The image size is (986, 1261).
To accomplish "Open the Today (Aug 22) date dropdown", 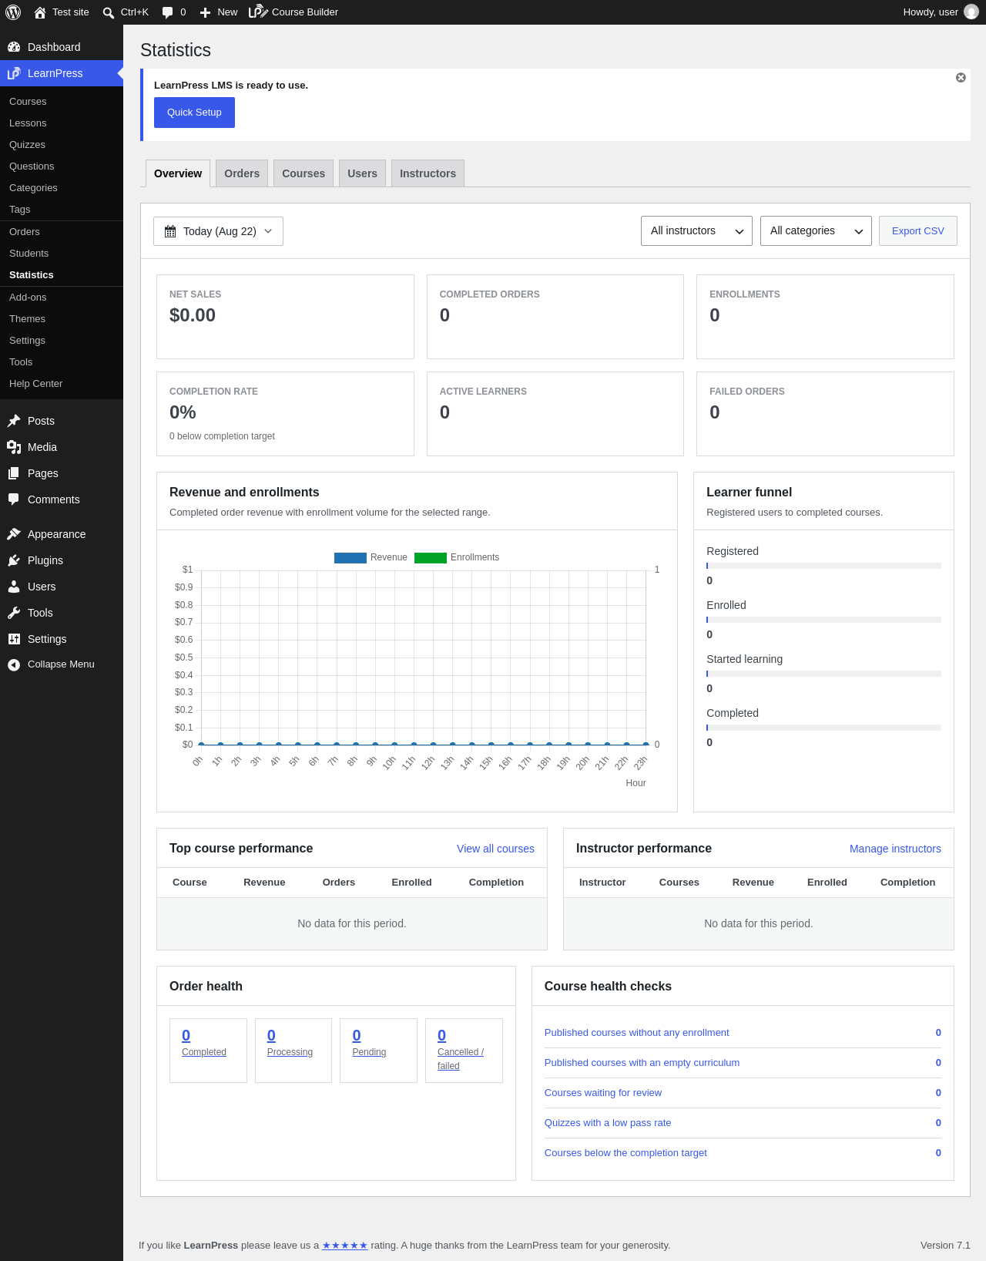I will coord(218,231).
